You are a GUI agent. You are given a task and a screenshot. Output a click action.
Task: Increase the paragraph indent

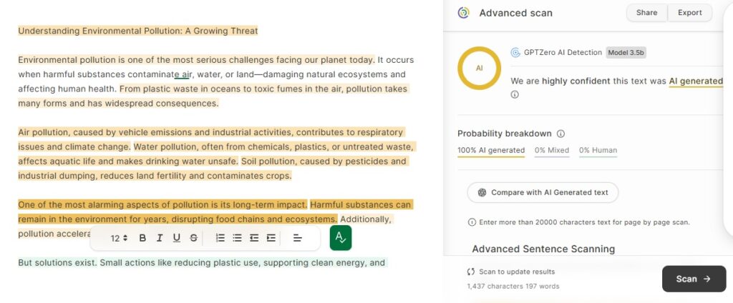click(271, 238)
